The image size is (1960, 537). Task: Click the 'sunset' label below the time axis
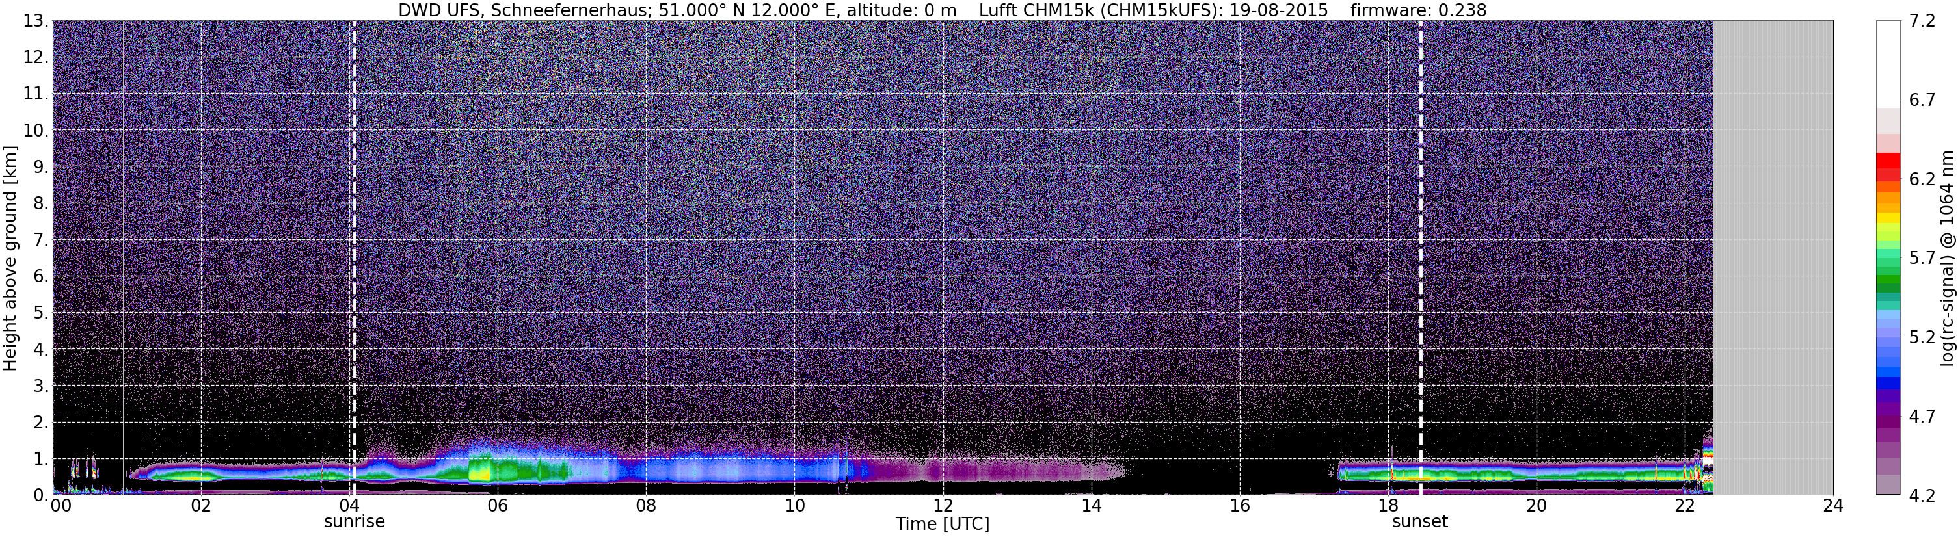(x=1420, y=522)
